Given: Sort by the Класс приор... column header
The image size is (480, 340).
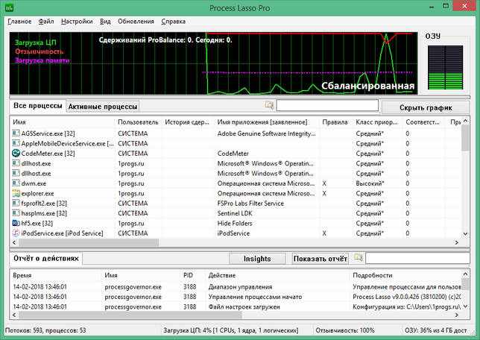Looking at the screenshot, I should pyautogui.click(x=377, y=122).
